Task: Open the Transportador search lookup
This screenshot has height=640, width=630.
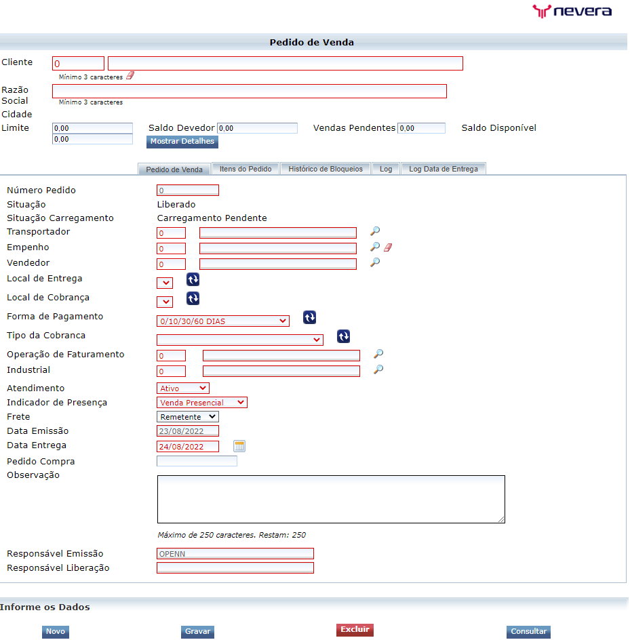Action: (376, 231)
